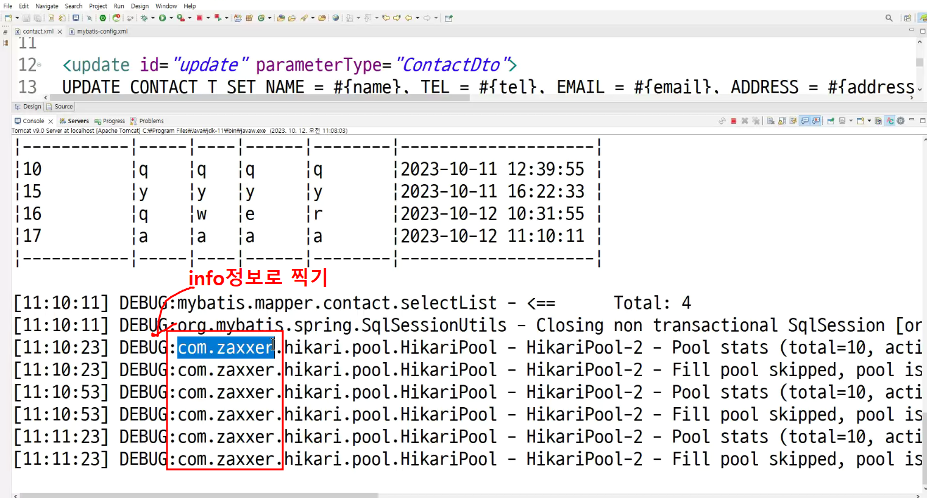Image resolution: width=927 pixels, height=498 pixels.
Task: Expand the Back history dropdown arrow
Action: [x=417, y=18]
